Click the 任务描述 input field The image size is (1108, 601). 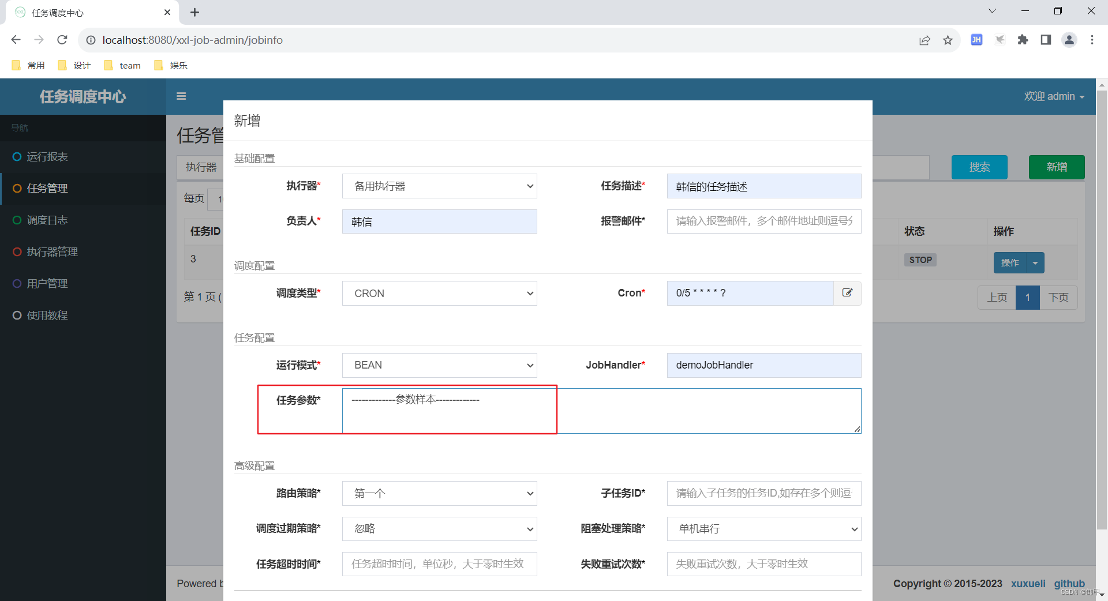click(x=764, y=186)
